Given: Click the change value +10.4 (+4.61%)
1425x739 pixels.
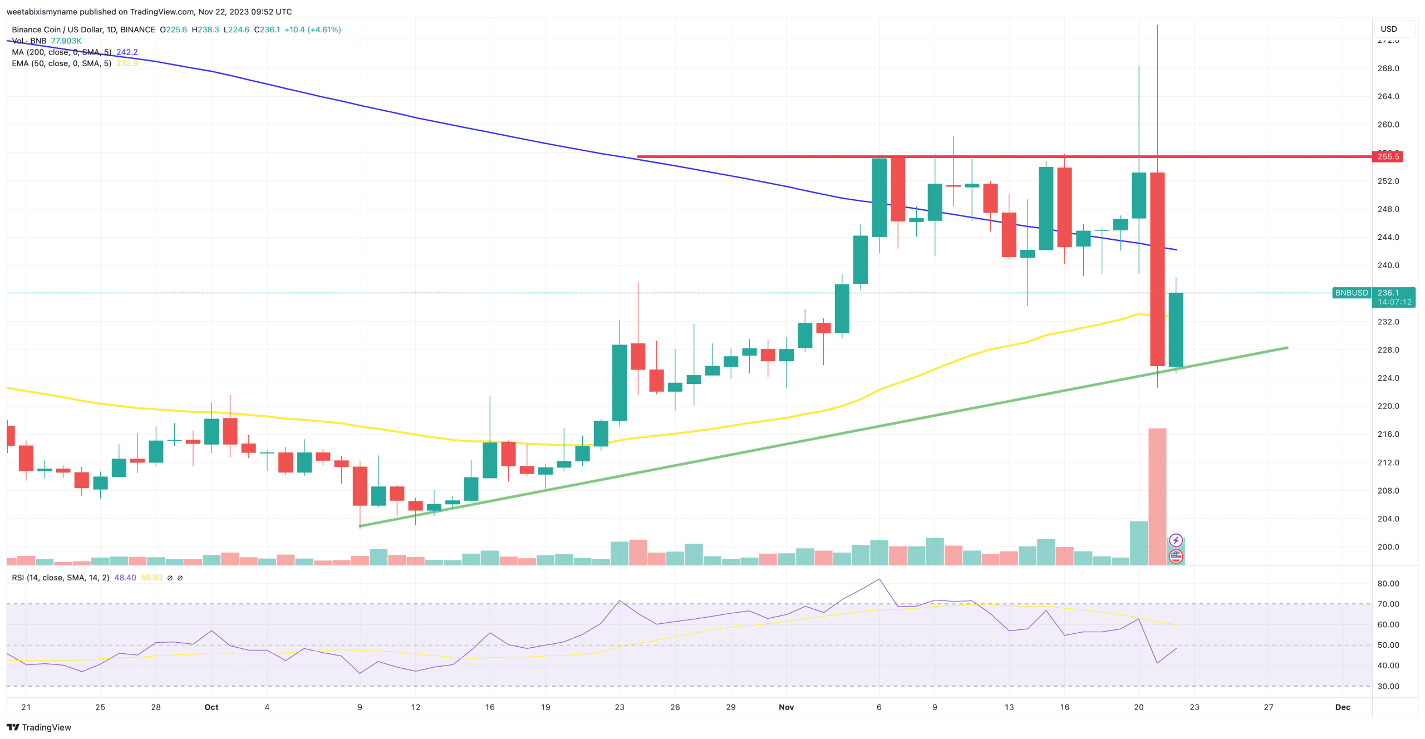Looking at the screenshot, I should pos(312,29).
